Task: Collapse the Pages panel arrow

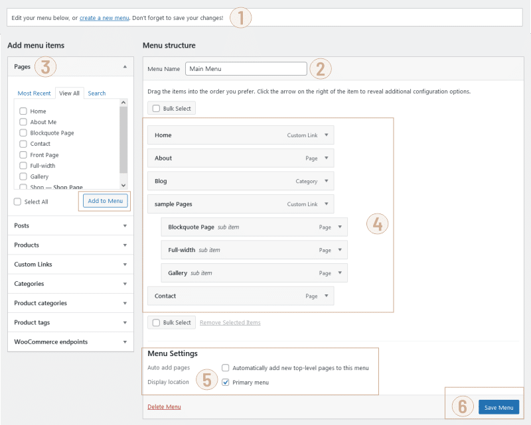Action: tap(125, 67)
